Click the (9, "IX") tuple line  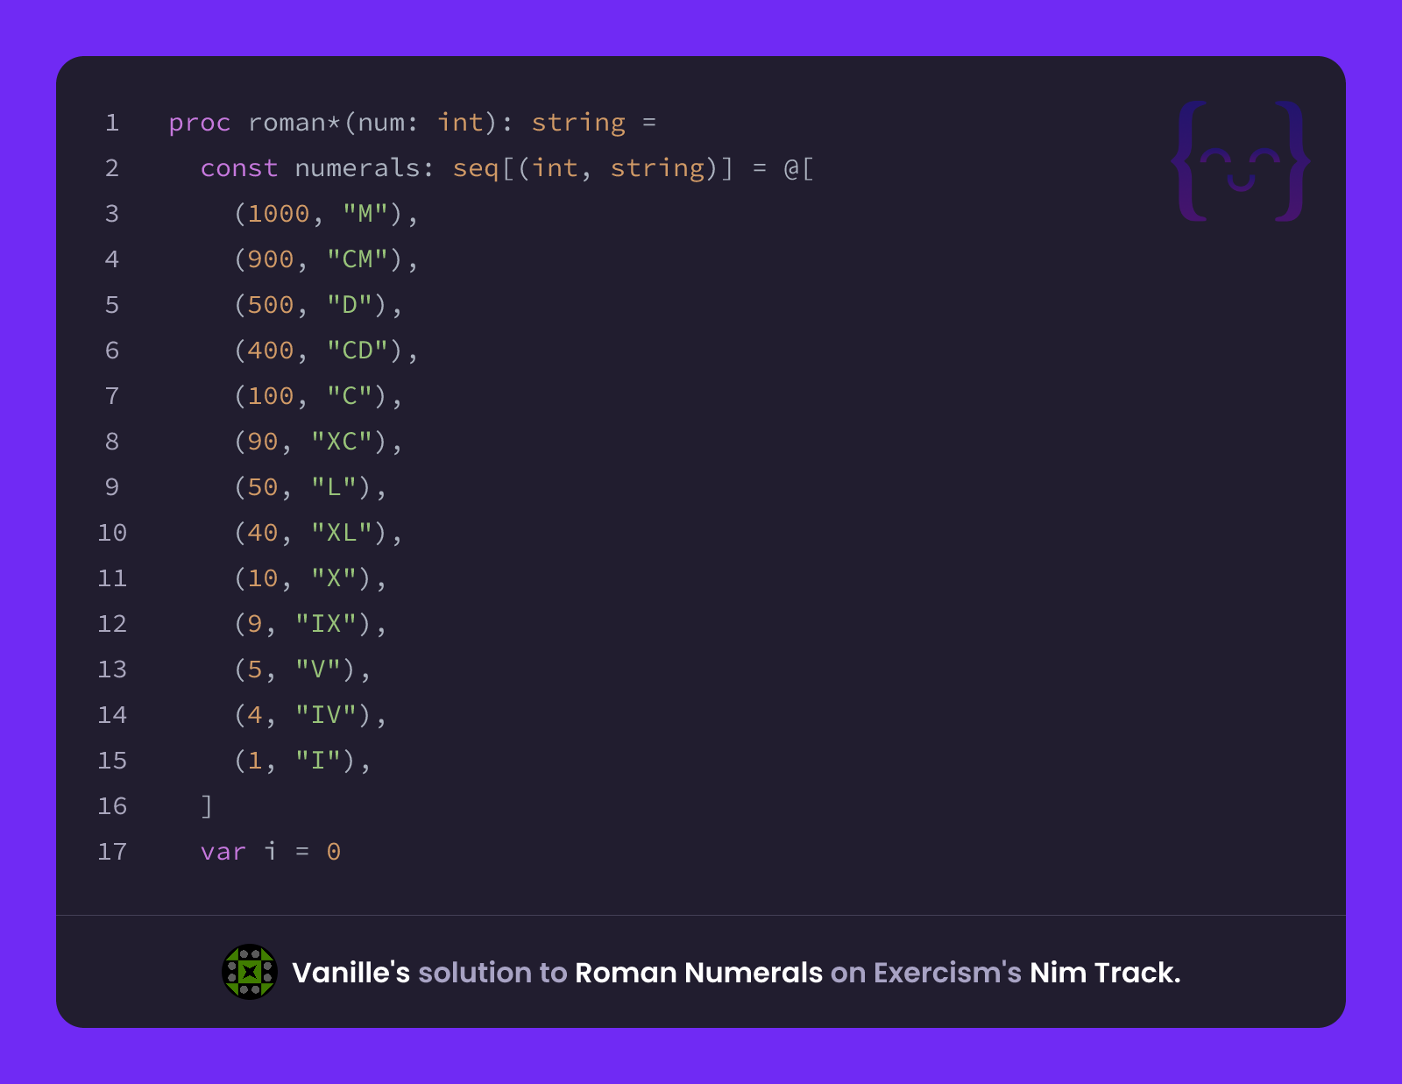click(310, 624)
